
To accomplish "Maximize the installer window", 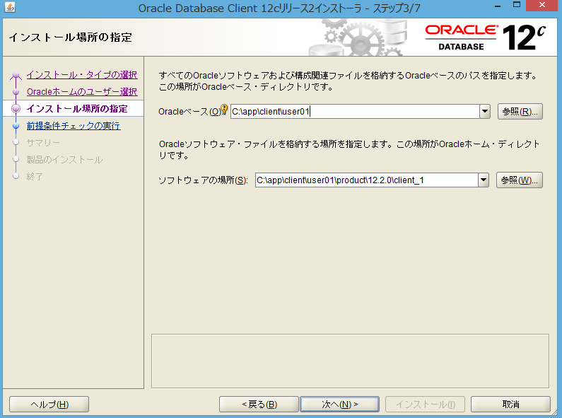I will [517, 5].
